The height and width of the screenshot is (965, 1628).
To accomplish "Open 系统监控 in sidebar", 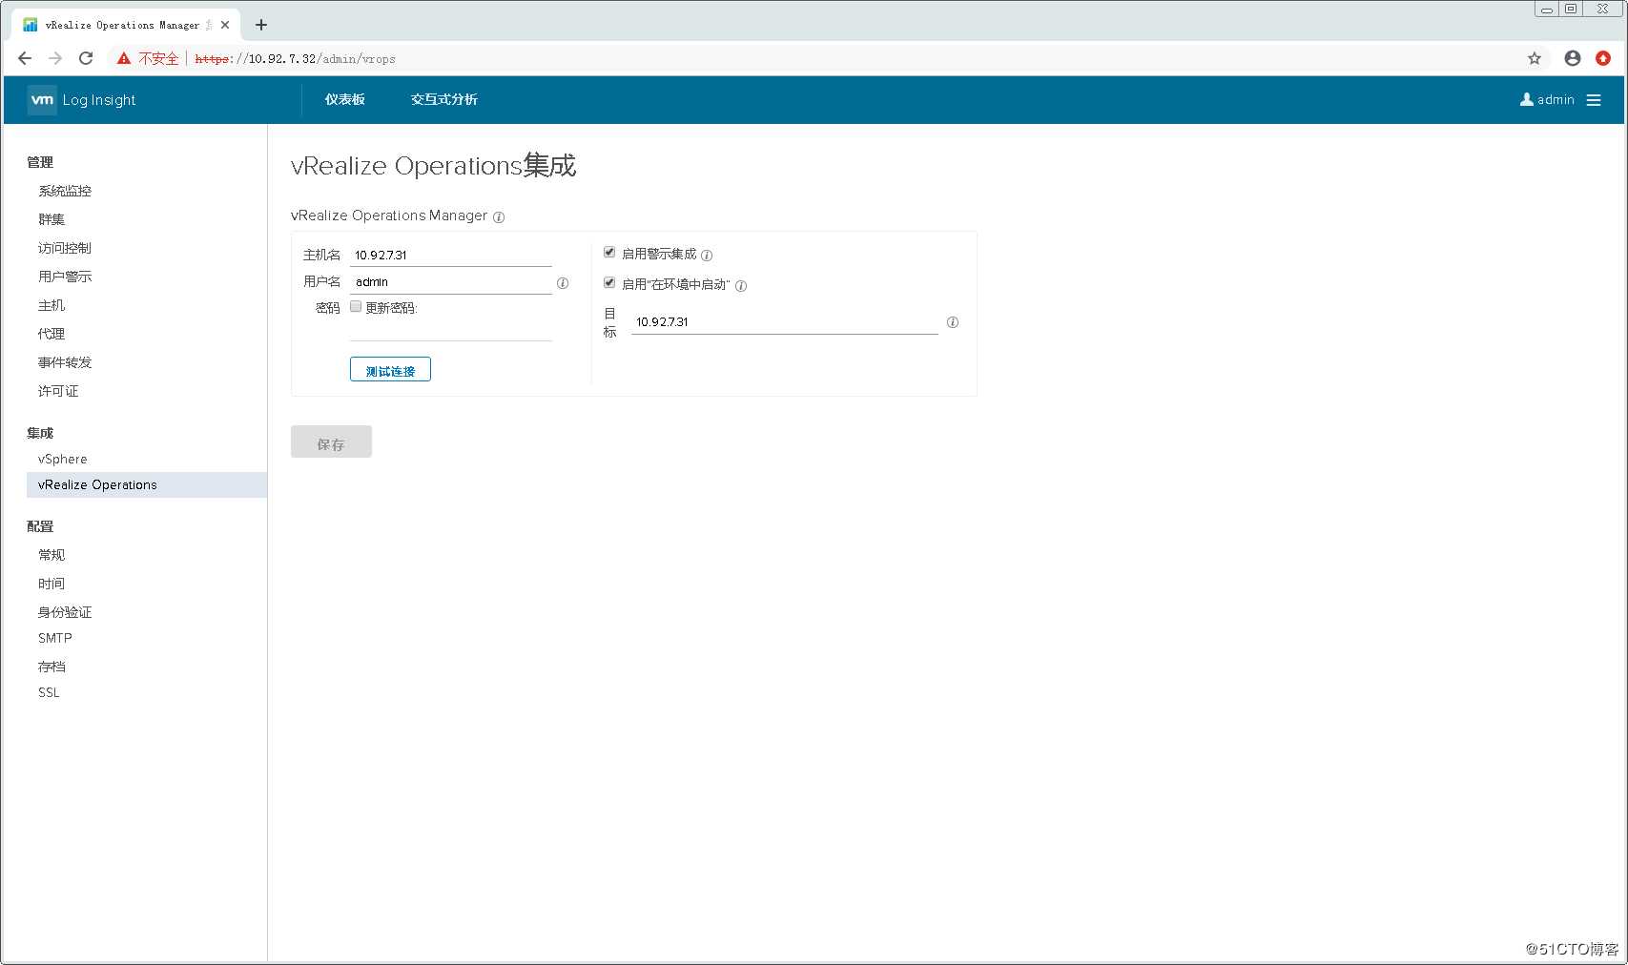I will (x=65, y=191).
